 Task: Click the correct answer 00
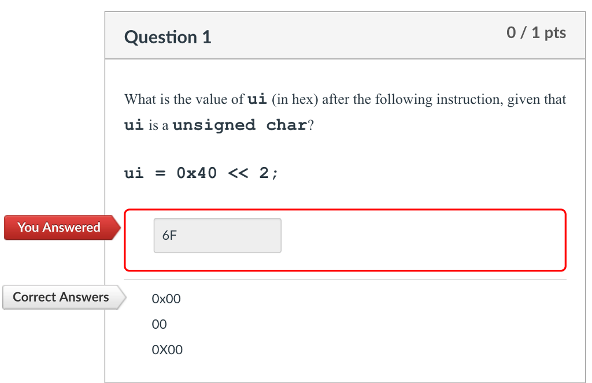(x=160, y=324)
